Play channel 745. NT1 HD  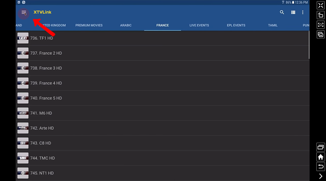coord(162,173)
